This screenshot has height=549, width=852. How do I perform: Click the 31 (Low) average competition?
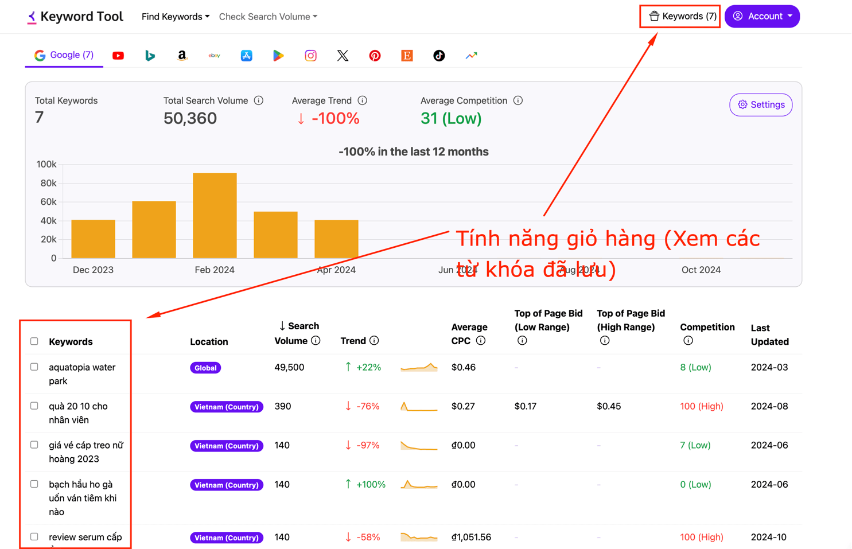click(451, 118)
